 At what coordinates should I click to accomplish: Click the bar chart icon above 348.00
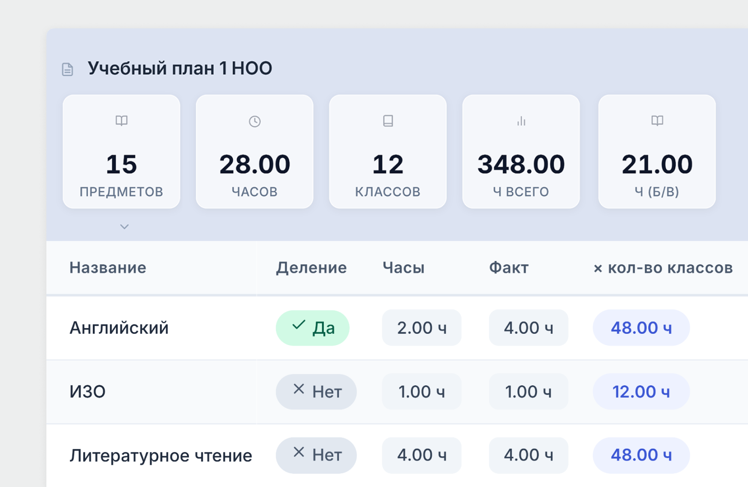coord(521,121)
